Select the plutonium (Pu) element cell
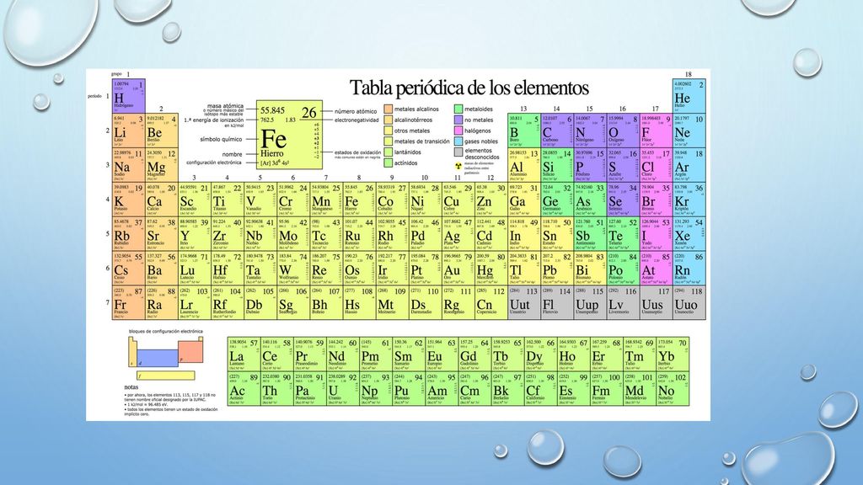Viewport: 863px width, 485px height. pos(409,389)
